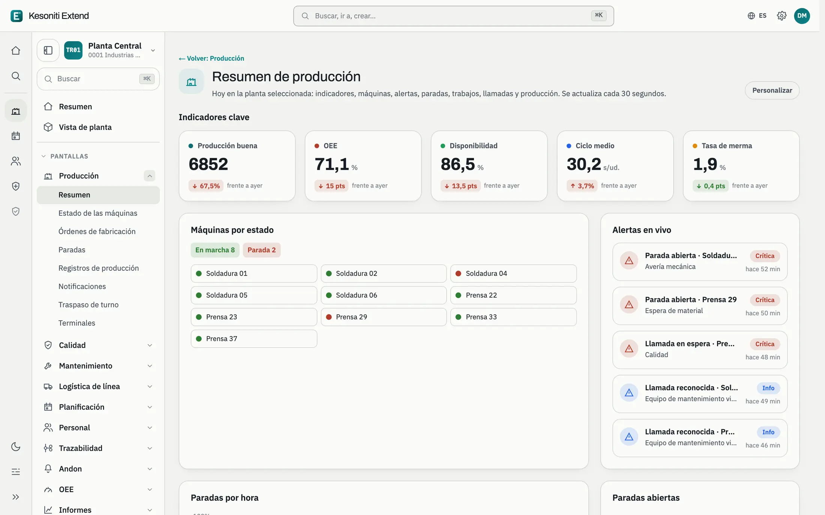Click the search icon in the left rail
This screenshot has width=825, height=515.
[x=16, y=76]
